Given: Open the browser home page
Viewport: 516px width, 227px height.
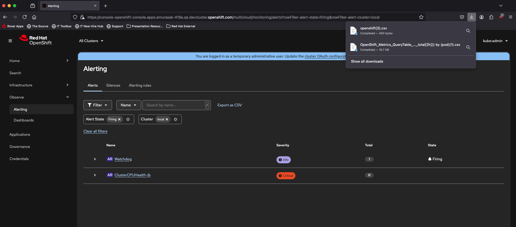Looking at the screenshot, I should click(34, 17).
